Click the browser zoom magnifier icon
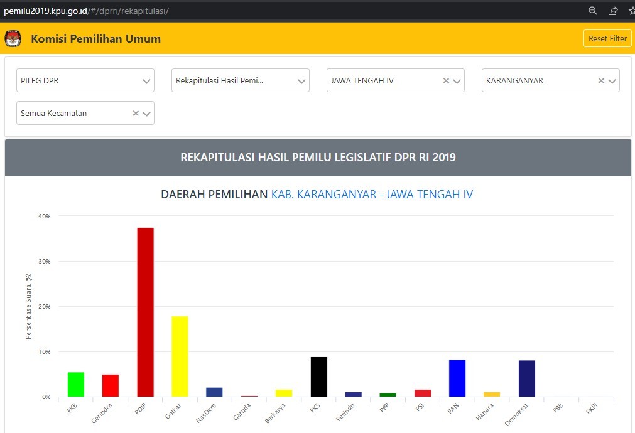Image resolution: width=635 pixels, height=433 pixels. [x=592, y=11]
